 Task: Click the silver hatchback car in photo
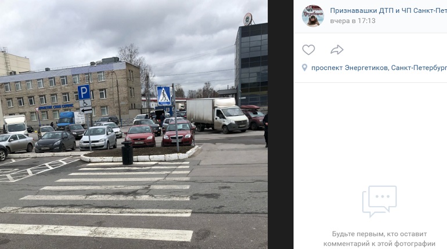pos(98,138)
